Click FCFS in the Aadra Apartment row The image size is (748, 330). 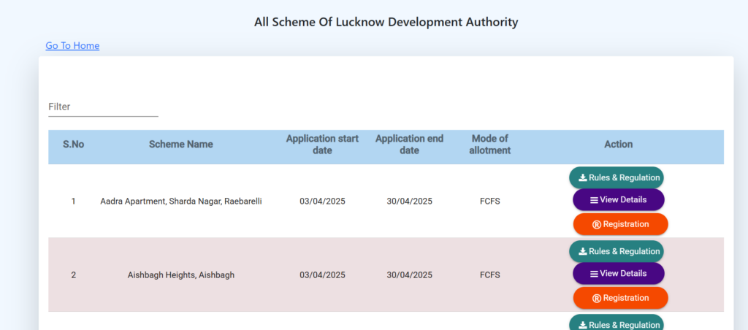point(490,202)
